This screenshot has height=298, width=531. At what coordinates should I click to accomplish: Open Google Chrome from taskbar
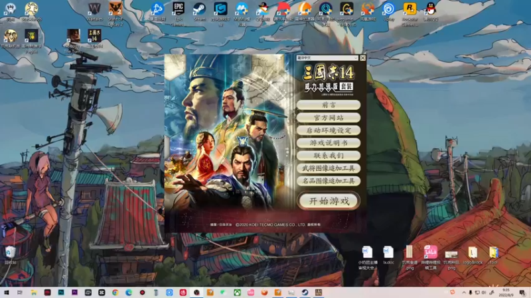tap(115, 293)
